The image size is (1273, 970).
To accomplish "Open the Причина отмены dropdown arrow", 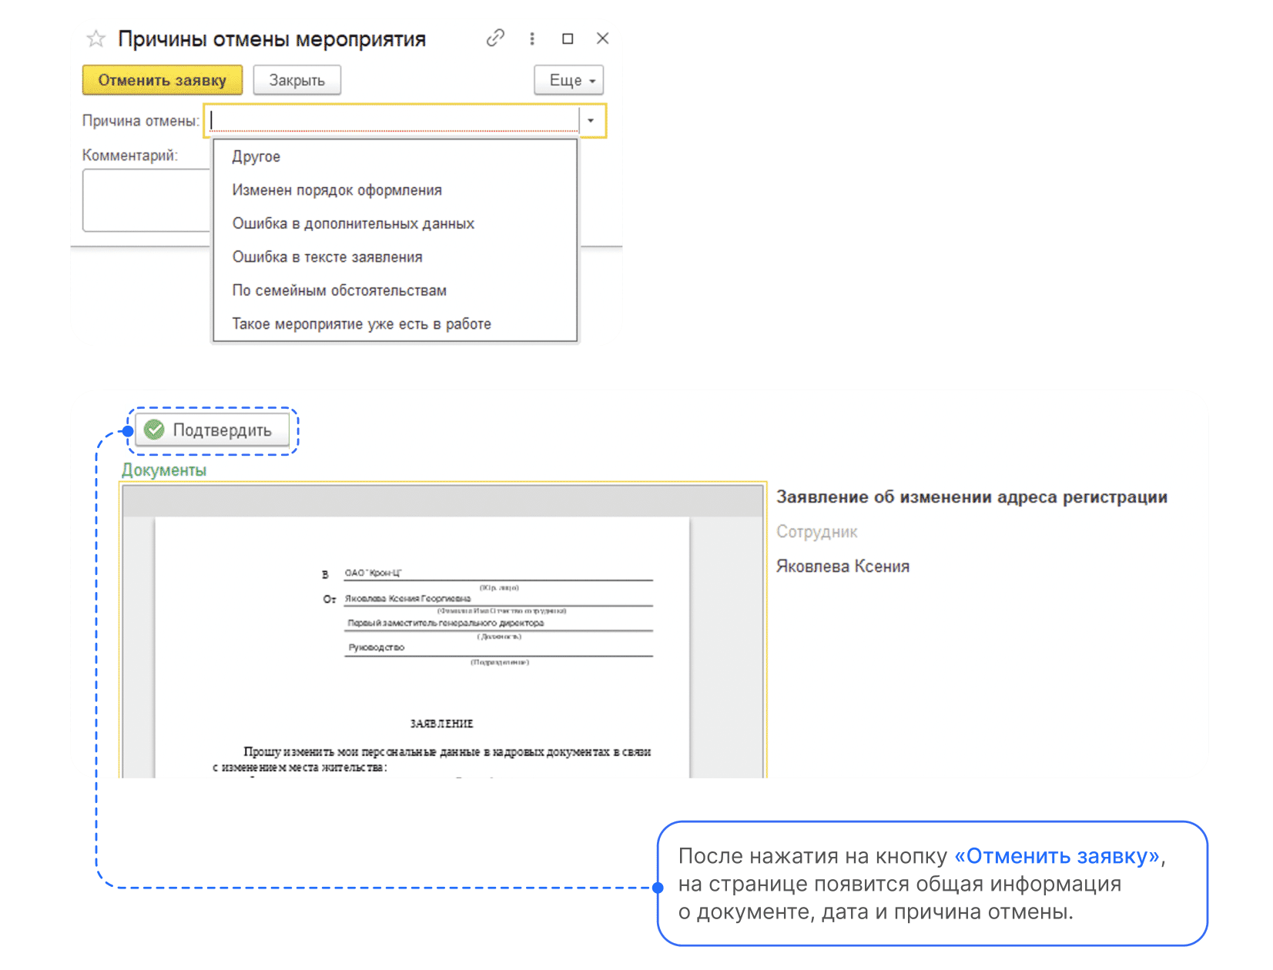I will pyautogui.click(x=591, y=121).
